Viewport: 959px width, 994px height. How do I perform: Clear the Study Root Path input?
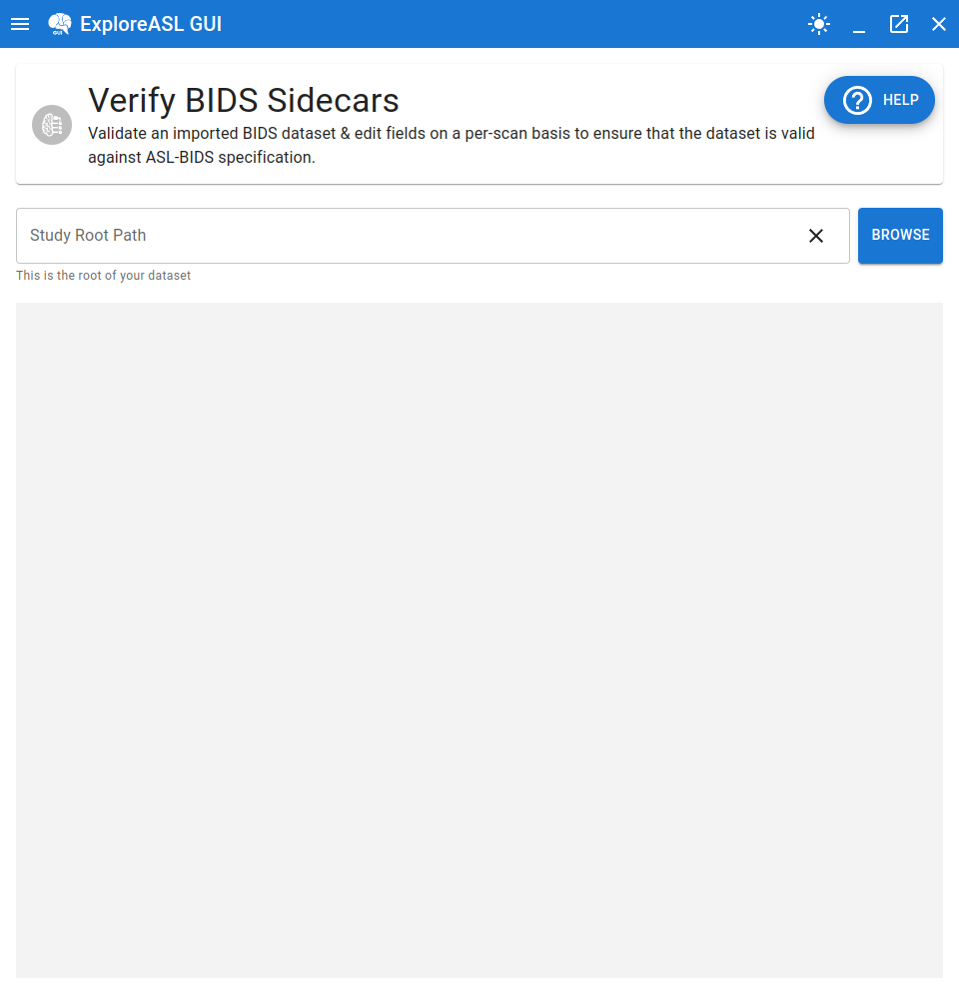816,236
